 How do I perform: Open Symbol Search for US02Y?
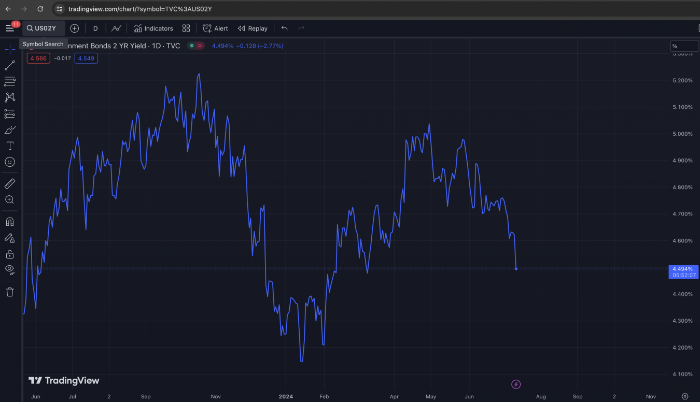click(x=44, y=28)
